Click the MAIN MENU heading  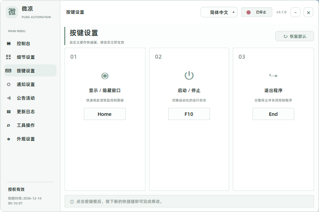click(17, 31)
